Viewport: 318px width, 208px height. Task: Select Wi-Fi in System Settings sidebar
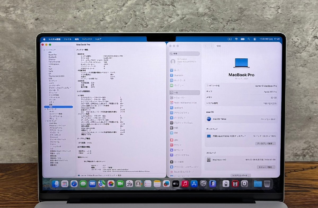[185, 70]
